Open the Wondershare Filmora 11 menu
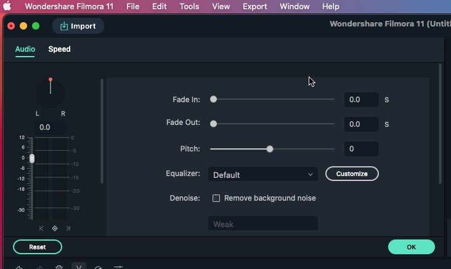The image size is (451, 269). 69,6
